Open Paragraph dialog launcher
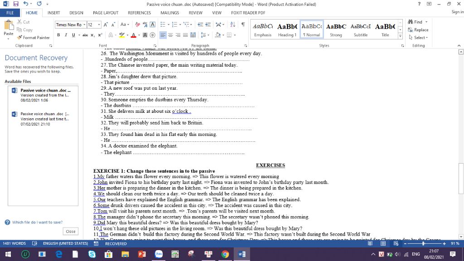This screenshot has height=261, width=464. (246, 46)
